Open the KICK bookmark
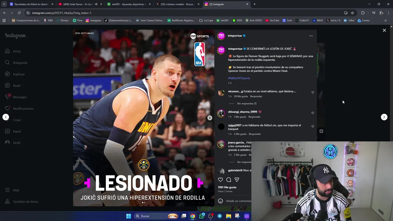The width and height of the screenshot is (393, 221). pyautogui.click(x=237, y=21)
